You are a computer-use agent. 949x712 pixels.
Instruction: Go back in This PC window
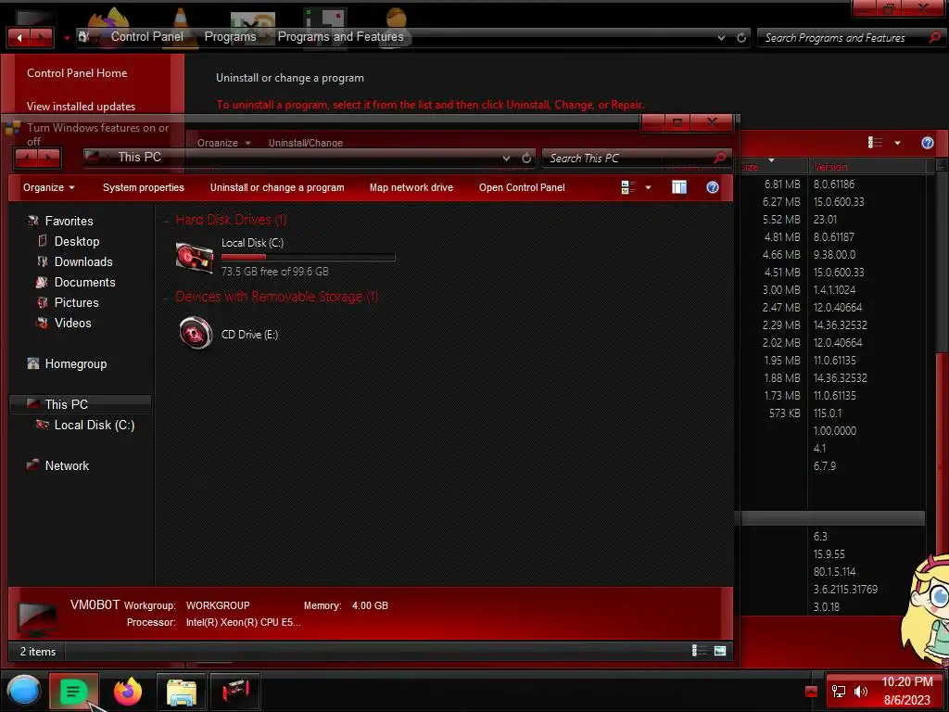pos(25,159)
